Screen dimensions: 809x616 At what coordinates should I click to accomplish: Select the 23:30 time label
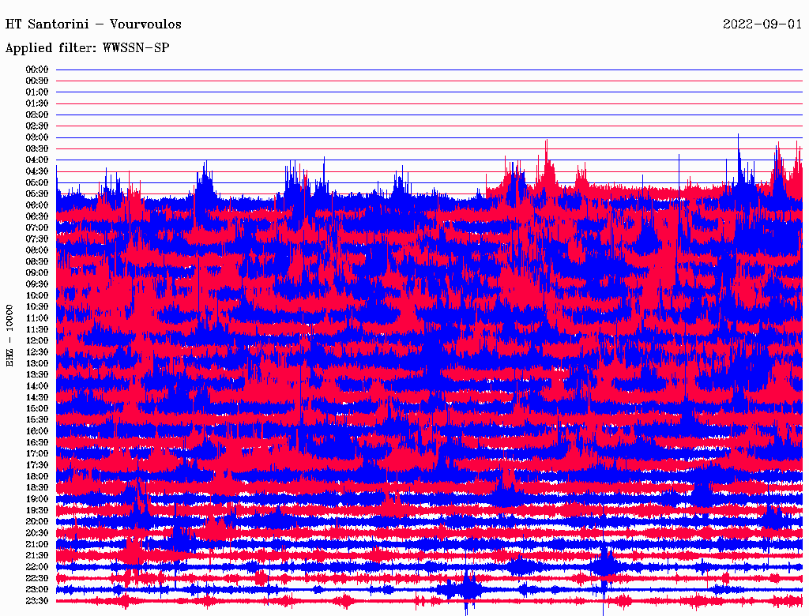(37, 600)
